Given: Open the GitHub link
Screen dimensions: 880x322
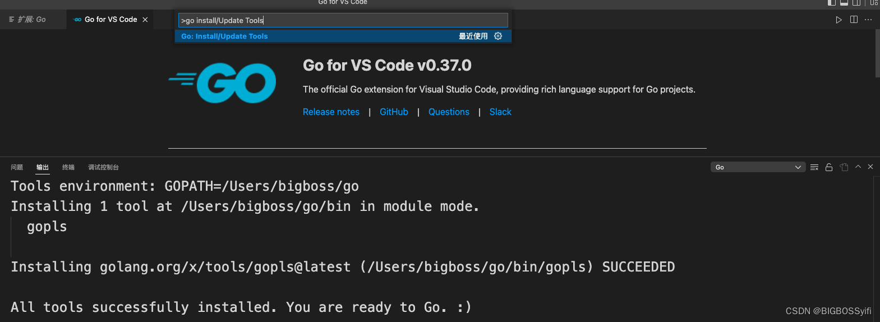Looking at the screenshot, I should click(x=394, y=112).
